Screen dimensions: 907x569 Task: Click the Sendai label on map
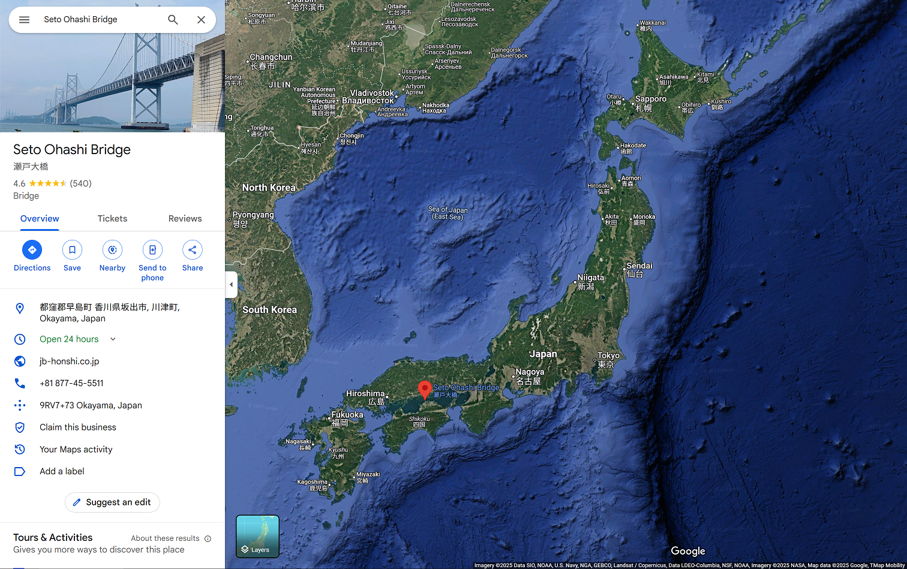(x=639, y=270)
